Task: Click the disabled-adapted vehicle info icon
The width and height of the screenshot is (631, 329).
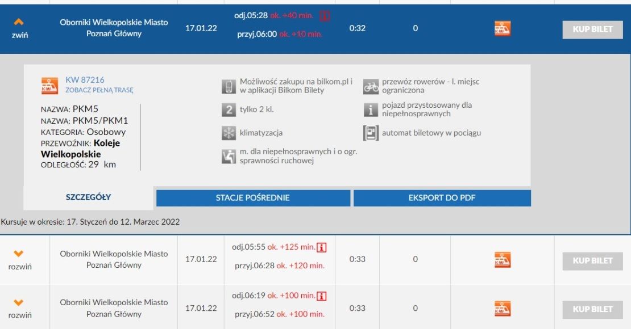Action: 371,109
